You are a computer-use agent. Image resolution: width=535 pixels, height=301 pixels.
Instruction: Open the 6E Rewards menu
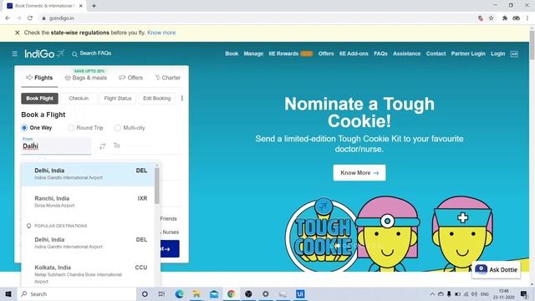pyautogui.click(x=283, y=54)
